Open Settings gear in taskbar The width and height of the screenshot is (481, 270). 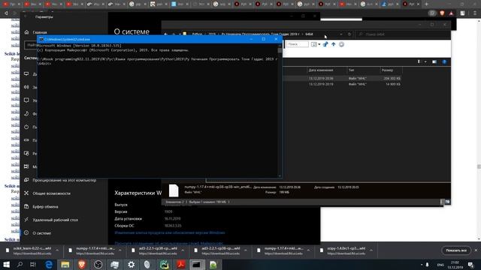pos(131,265)
